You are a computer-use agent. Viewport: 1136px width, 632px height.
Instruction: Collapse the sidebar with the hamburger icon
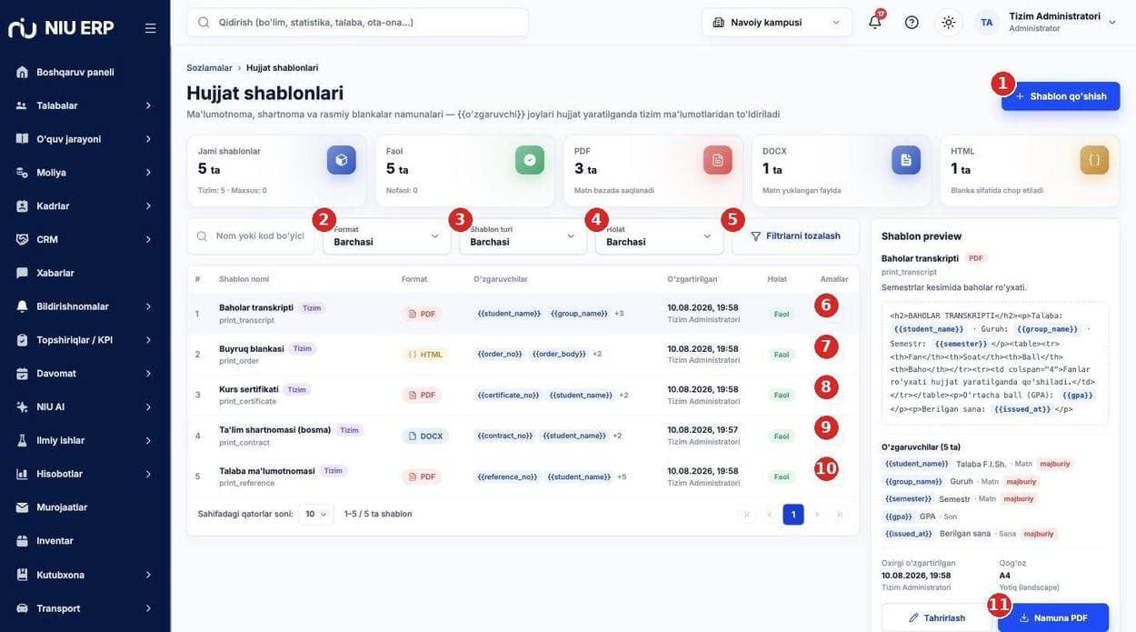click(x=151, y=28)
